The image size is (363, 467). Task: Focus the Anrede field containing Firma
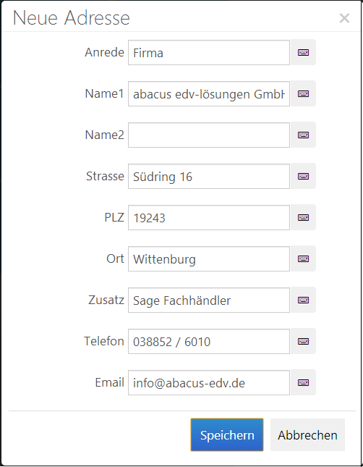coord(209,52)
